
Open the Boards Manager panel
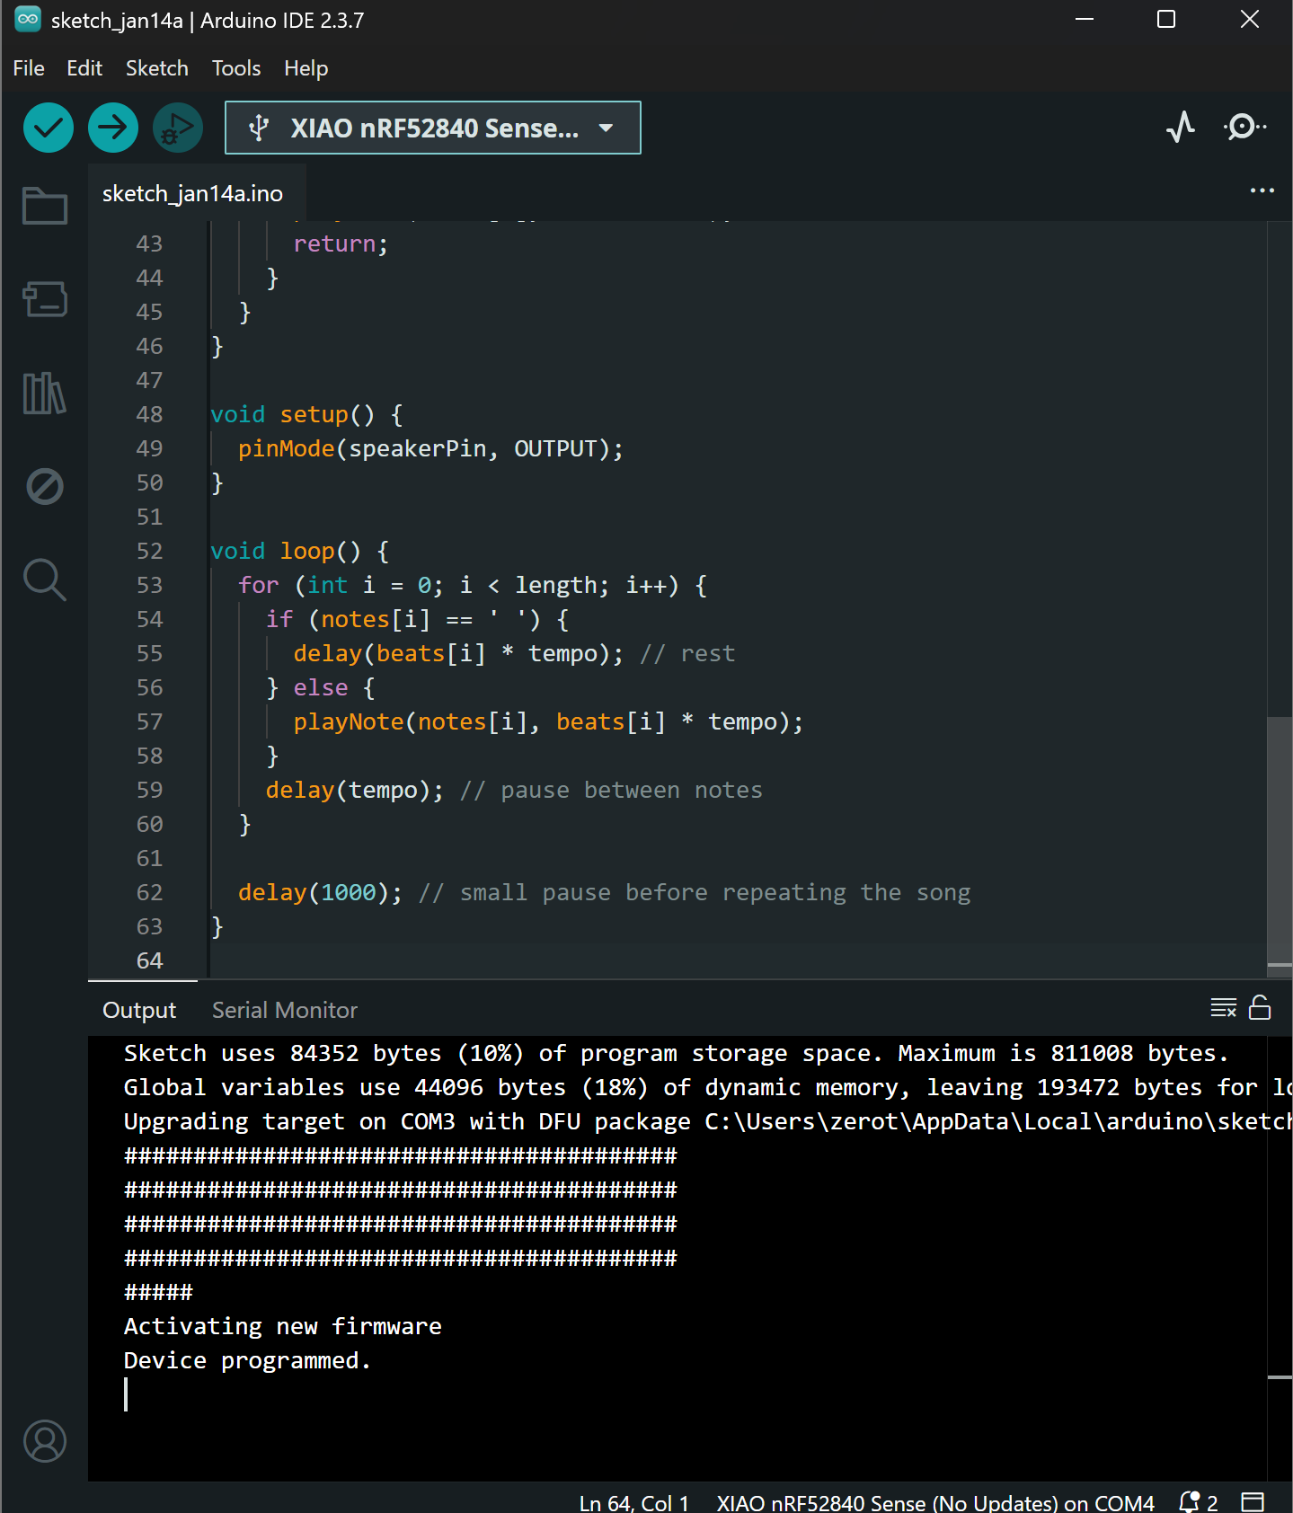pos(45,299)
